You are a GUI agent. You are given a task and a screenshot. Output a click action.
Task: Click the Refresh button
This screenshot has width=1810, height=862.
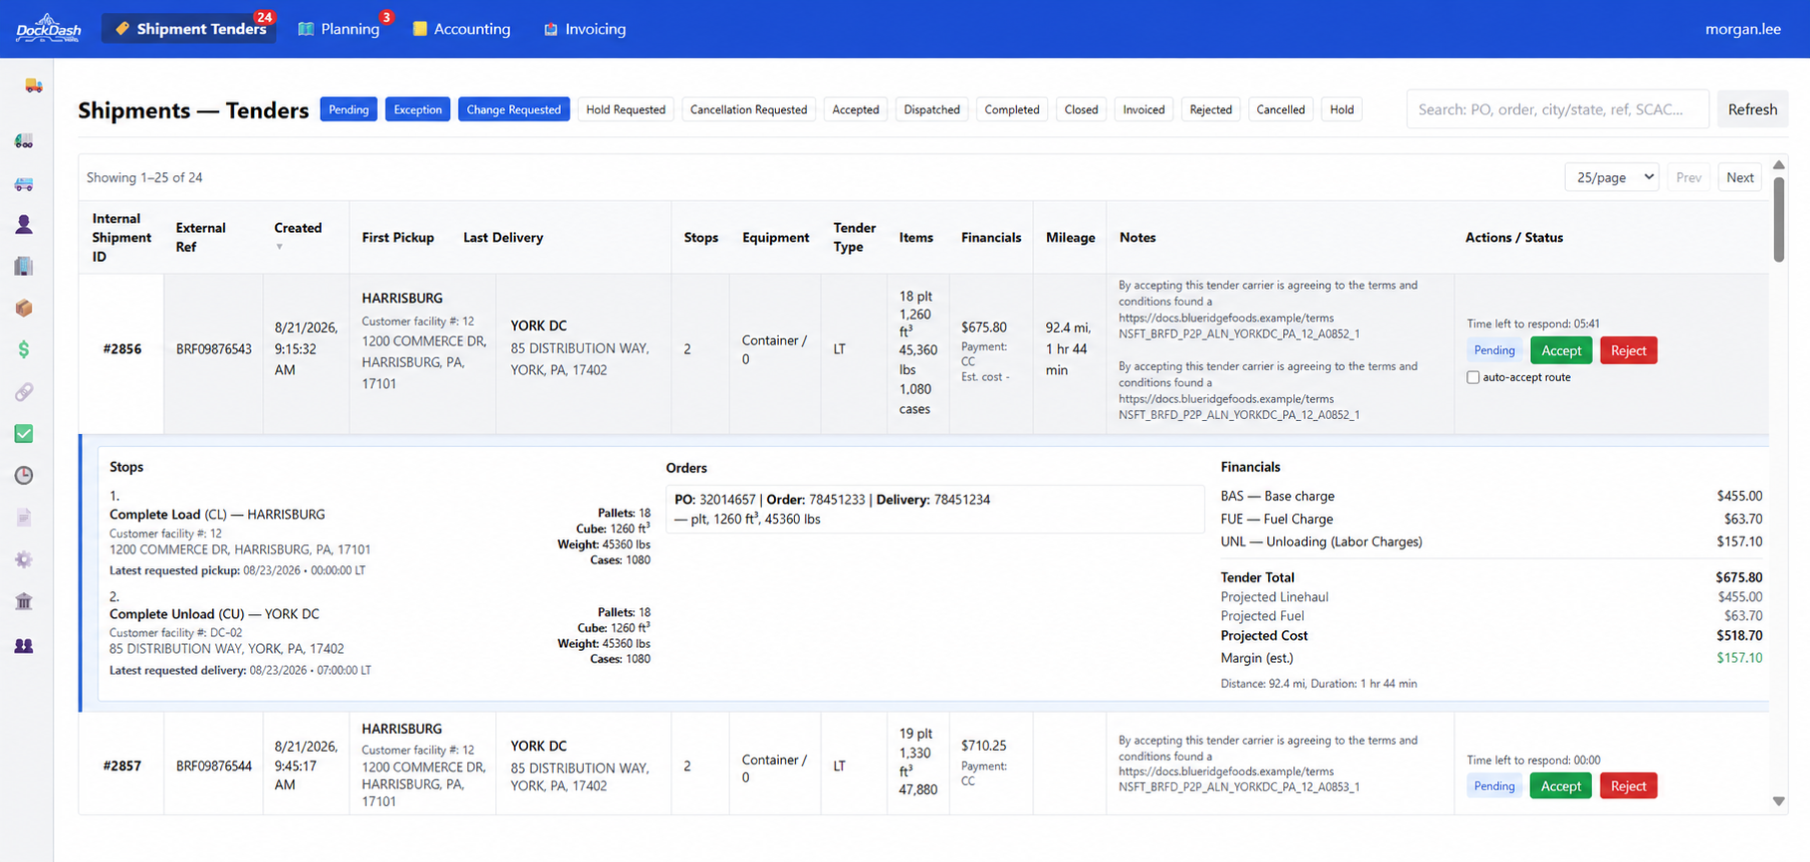(x=1752, y=109)
